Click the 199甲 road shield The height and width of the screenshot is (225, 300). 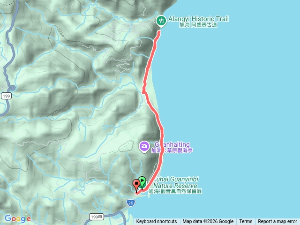[x=97, y=217]
